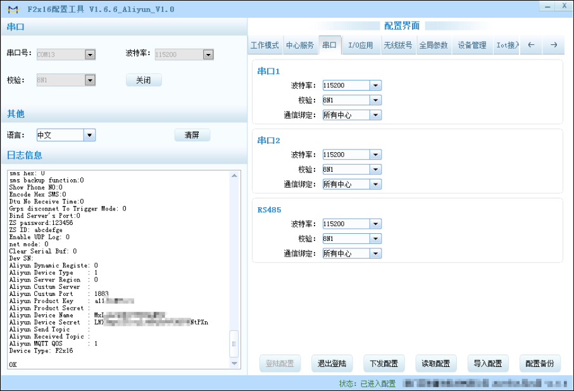574x391 pixels.
Task: Expand RS485 校验 dropdown
Action: click(375, 238)
